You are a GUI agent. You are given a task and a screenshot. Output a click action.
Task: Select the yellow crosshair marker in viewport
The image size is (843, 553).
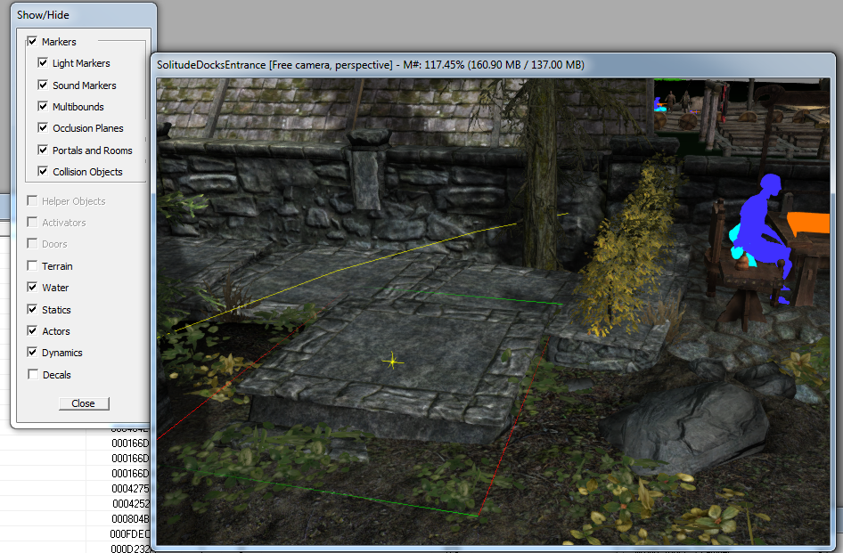point(392,362)
